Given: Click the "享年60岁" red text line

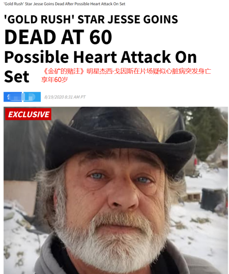Looking at the screenshot, I should coord(55,80).
